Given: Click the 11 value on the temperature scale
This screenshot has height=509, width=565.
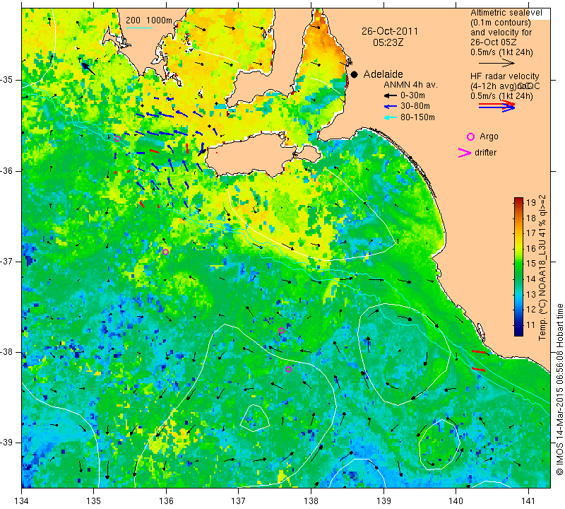Looking at the screenshot, I should 531,325.
